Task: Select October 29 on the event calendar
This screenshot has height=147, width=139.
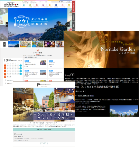Action: click(x=5, y=77)
